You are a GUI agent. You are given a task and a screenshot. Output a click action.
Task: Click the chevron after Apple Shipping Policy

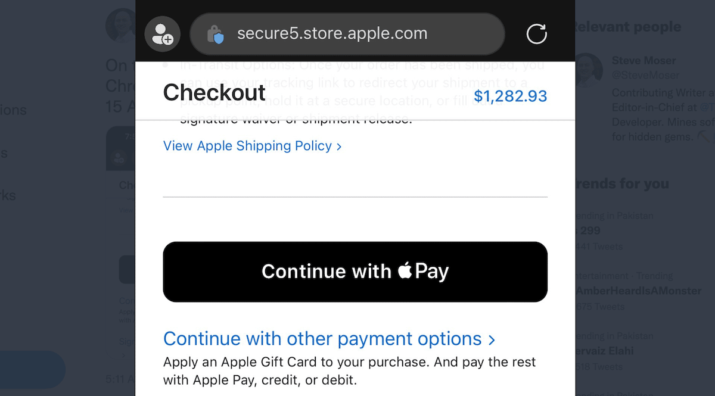coord(339,146)
